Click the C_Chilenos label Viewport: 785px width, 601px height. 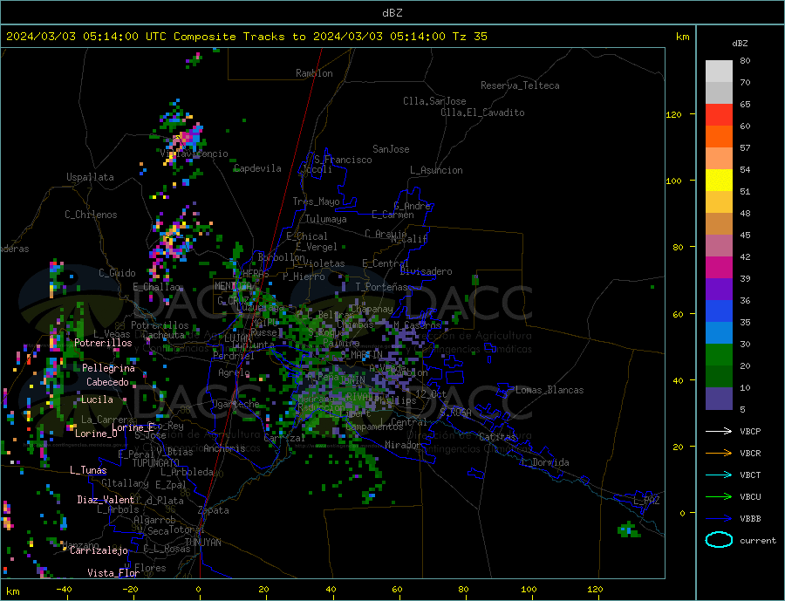(91, 215)
